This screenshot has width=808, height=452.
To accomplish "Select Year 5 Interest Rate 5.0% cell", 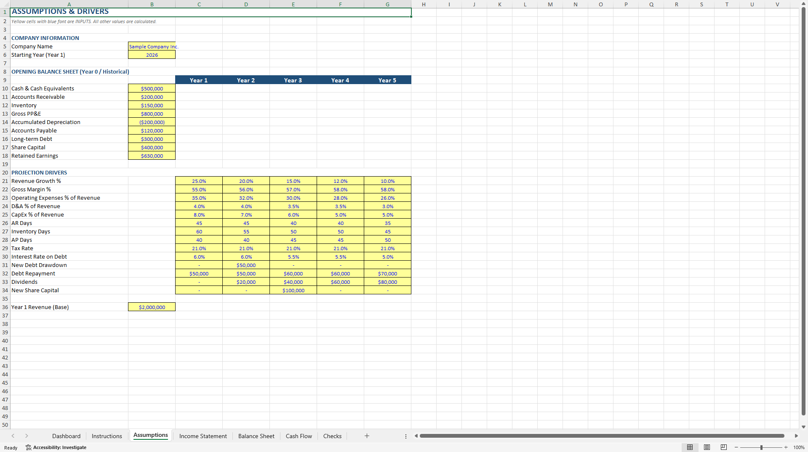I will (388, 256).
